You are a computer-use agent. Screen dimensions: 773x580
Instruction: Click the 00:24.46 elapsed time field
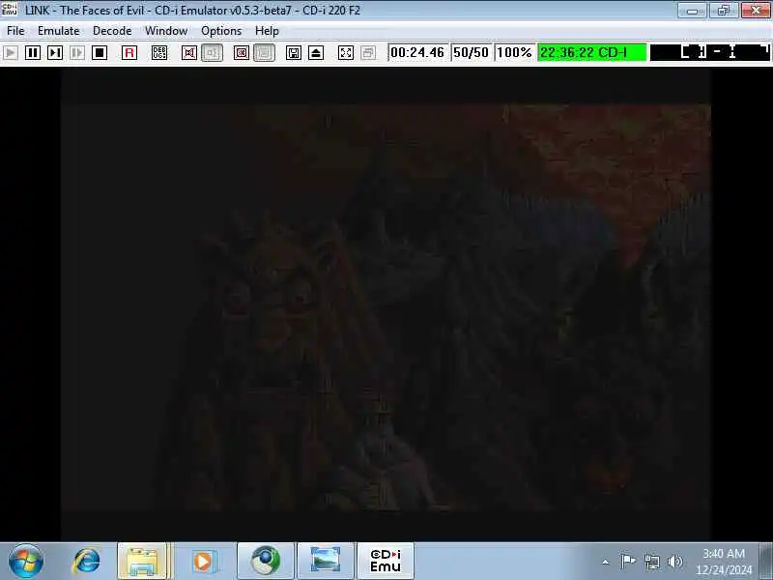pos(418,52)
